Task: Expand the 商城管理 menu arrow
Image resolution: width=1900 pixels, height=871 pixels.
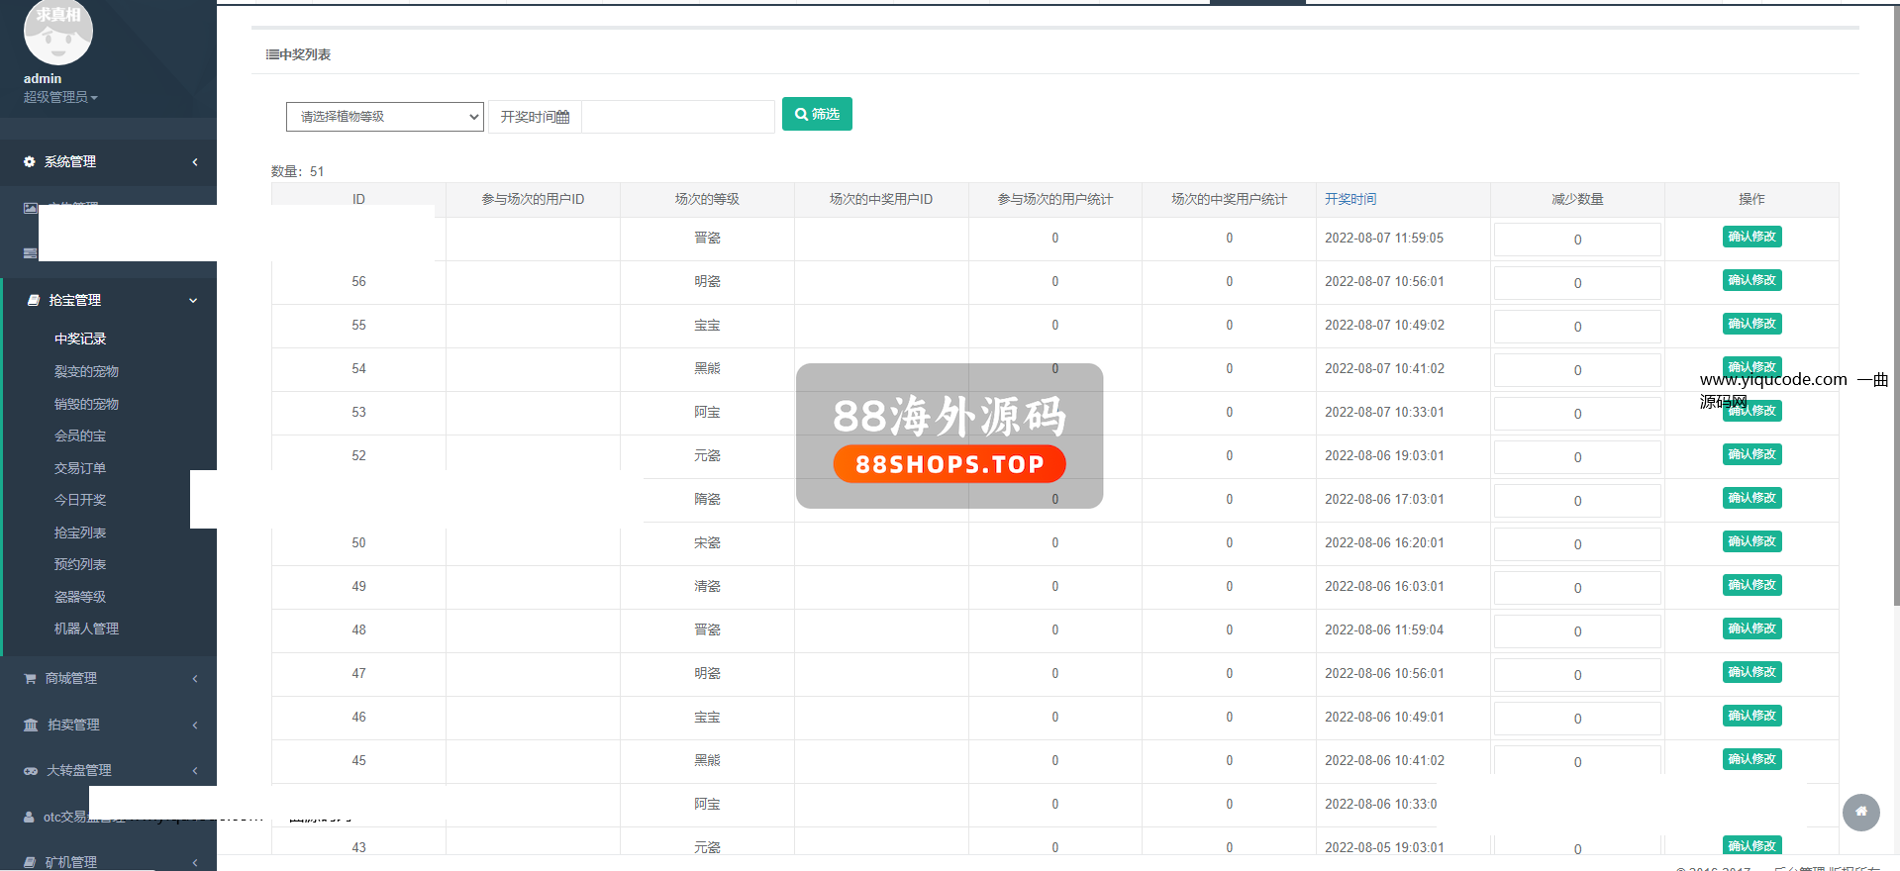Action: pyautogui.click(x=194, y=678)
